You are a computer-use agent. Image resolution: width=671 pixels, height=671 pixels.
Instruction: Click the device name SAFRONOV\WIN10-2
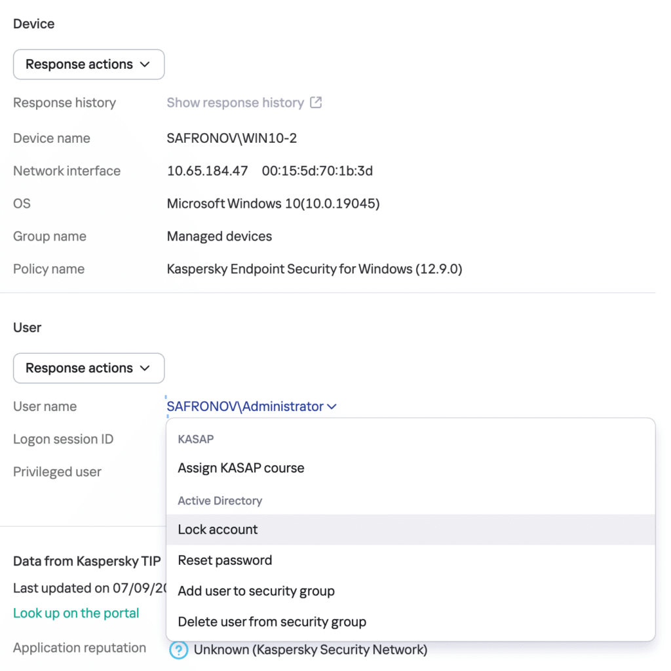point(232,138)
